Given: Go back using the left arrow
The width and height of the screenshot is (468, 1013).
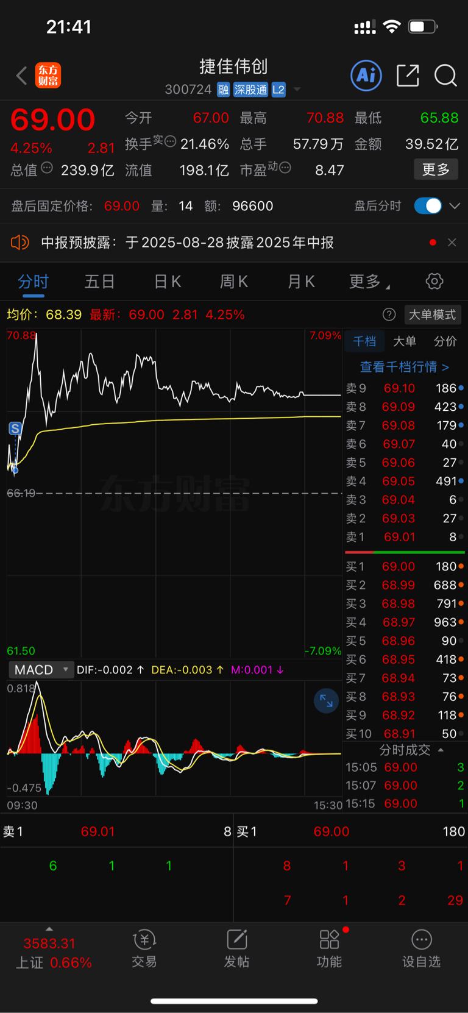Looking at the screenshot, I should coord(22,76).
